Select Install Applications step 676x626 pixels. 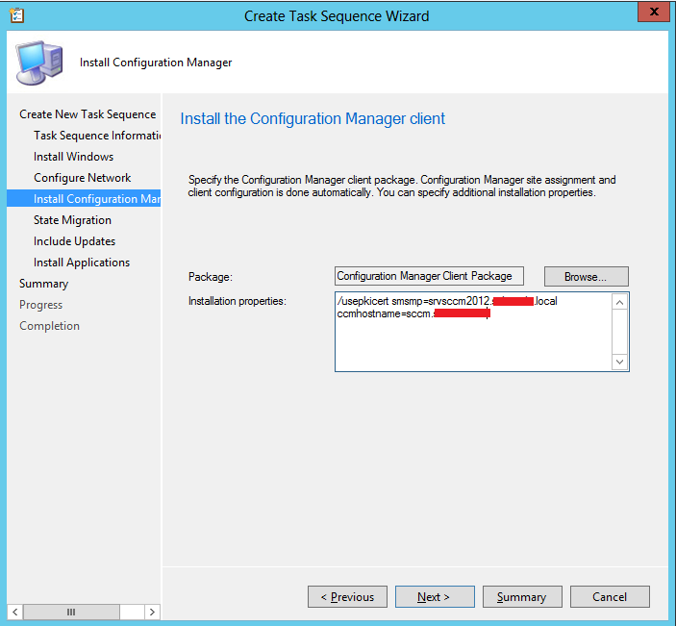(82, 263)
